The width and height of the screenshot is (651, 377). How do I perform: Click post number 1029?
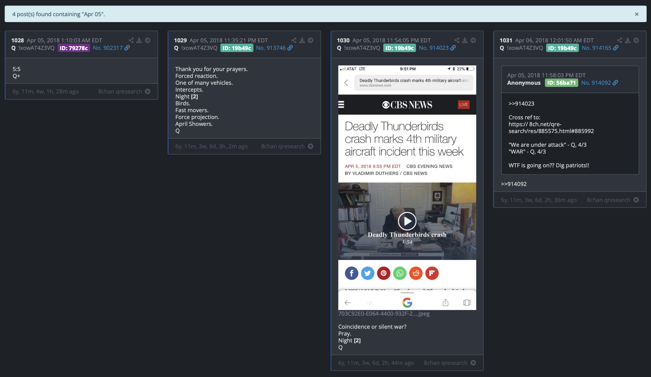pos(180,40)
